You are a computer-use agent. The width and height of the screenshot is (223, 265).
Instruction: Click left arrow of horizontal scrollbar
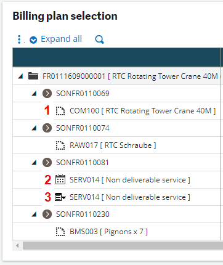pos(17,245)
